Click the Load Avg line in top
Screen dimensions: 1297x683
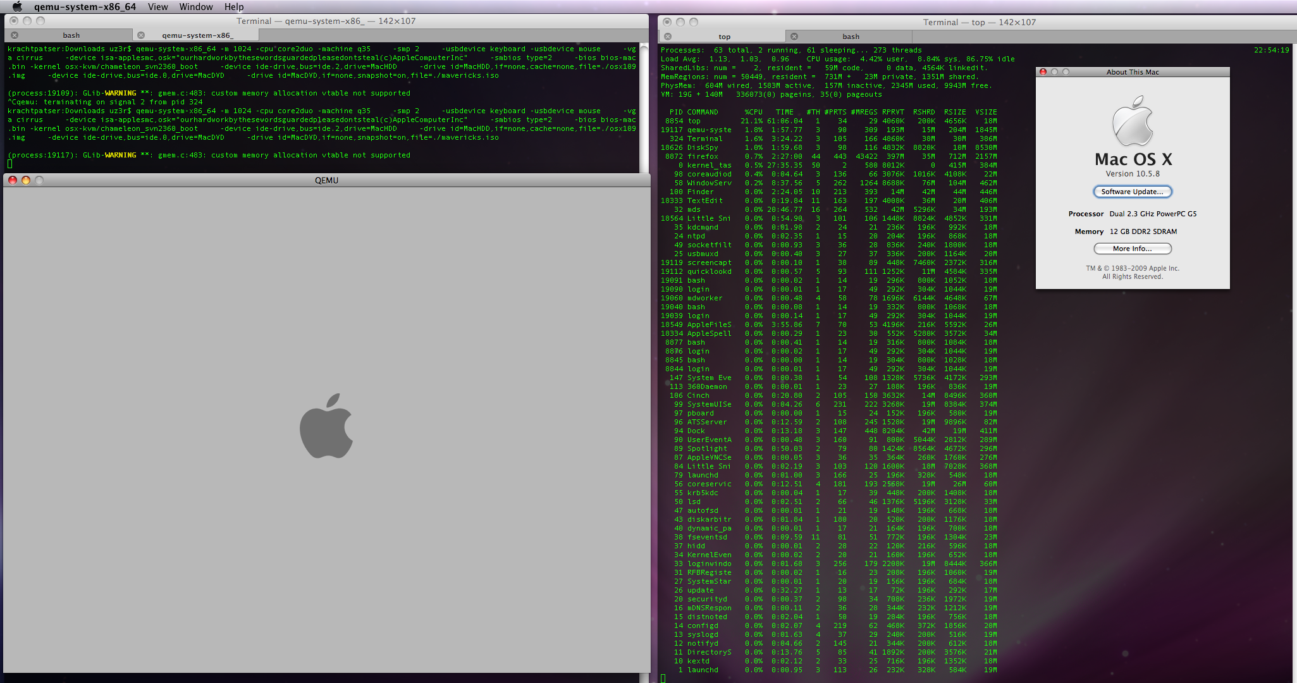pyautogui.click(x=838, y=59)
